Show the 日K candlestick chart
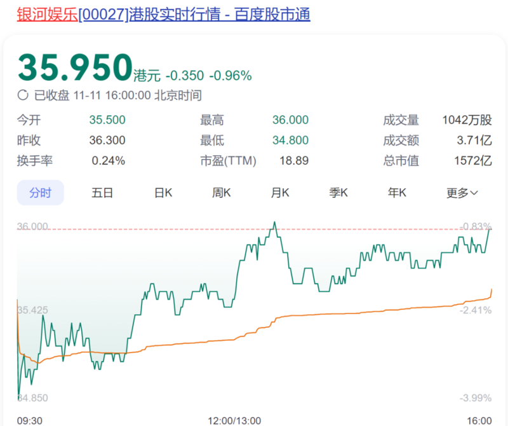Screen dimensions: 508x426 pyautogui.click(x=163, y=193)
